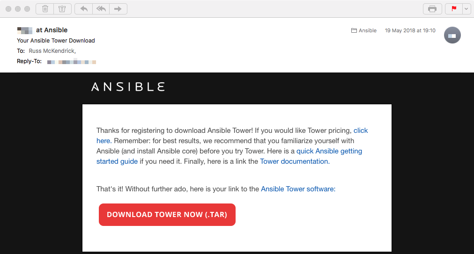Delete this email with the trash icon
474x254 pixels.
[45, 9]
